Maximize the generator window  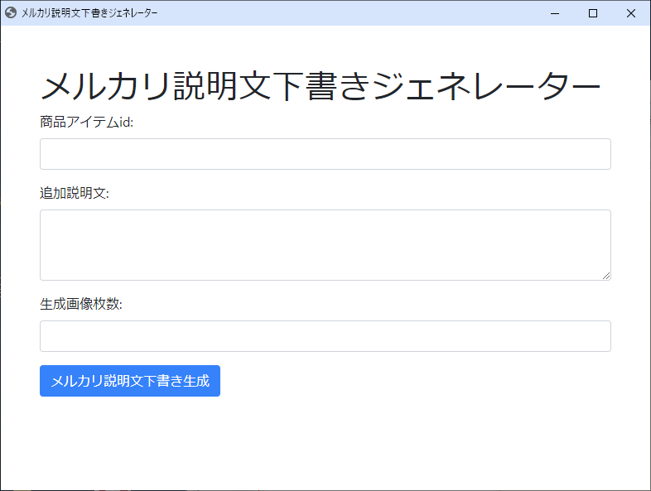tap(593, 13)
